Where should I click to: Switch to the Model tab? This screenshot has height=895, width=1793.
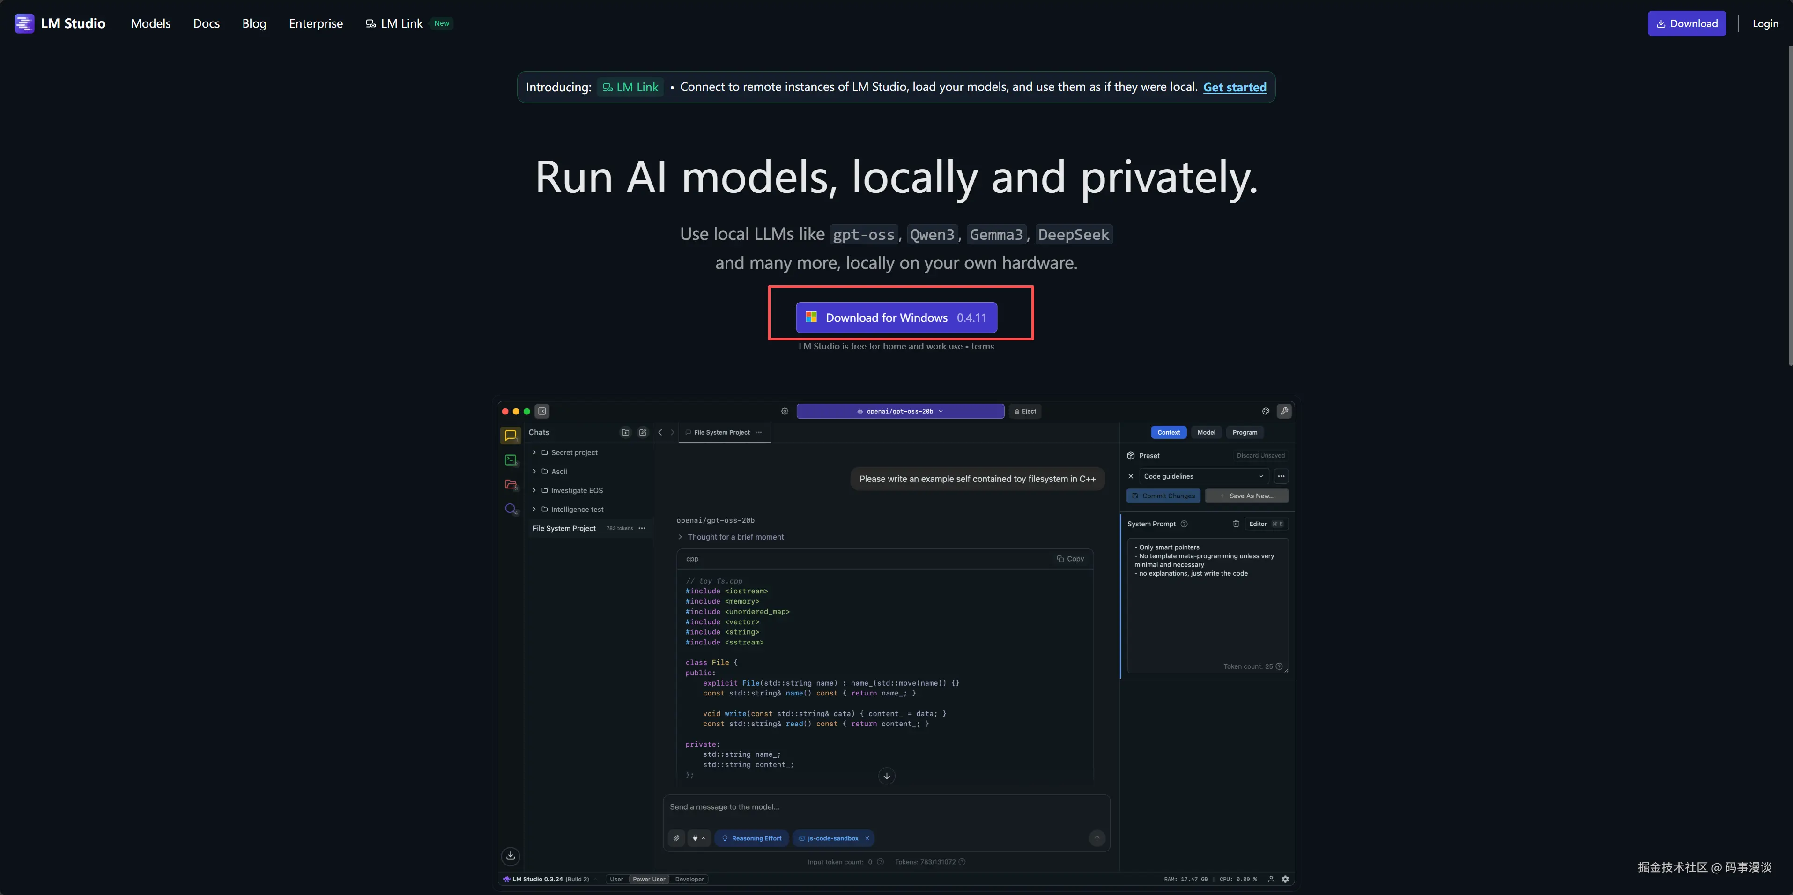[1206, 432]
